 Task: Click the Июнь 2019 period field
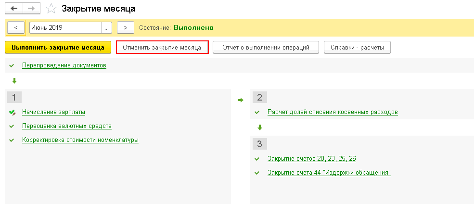65,28
